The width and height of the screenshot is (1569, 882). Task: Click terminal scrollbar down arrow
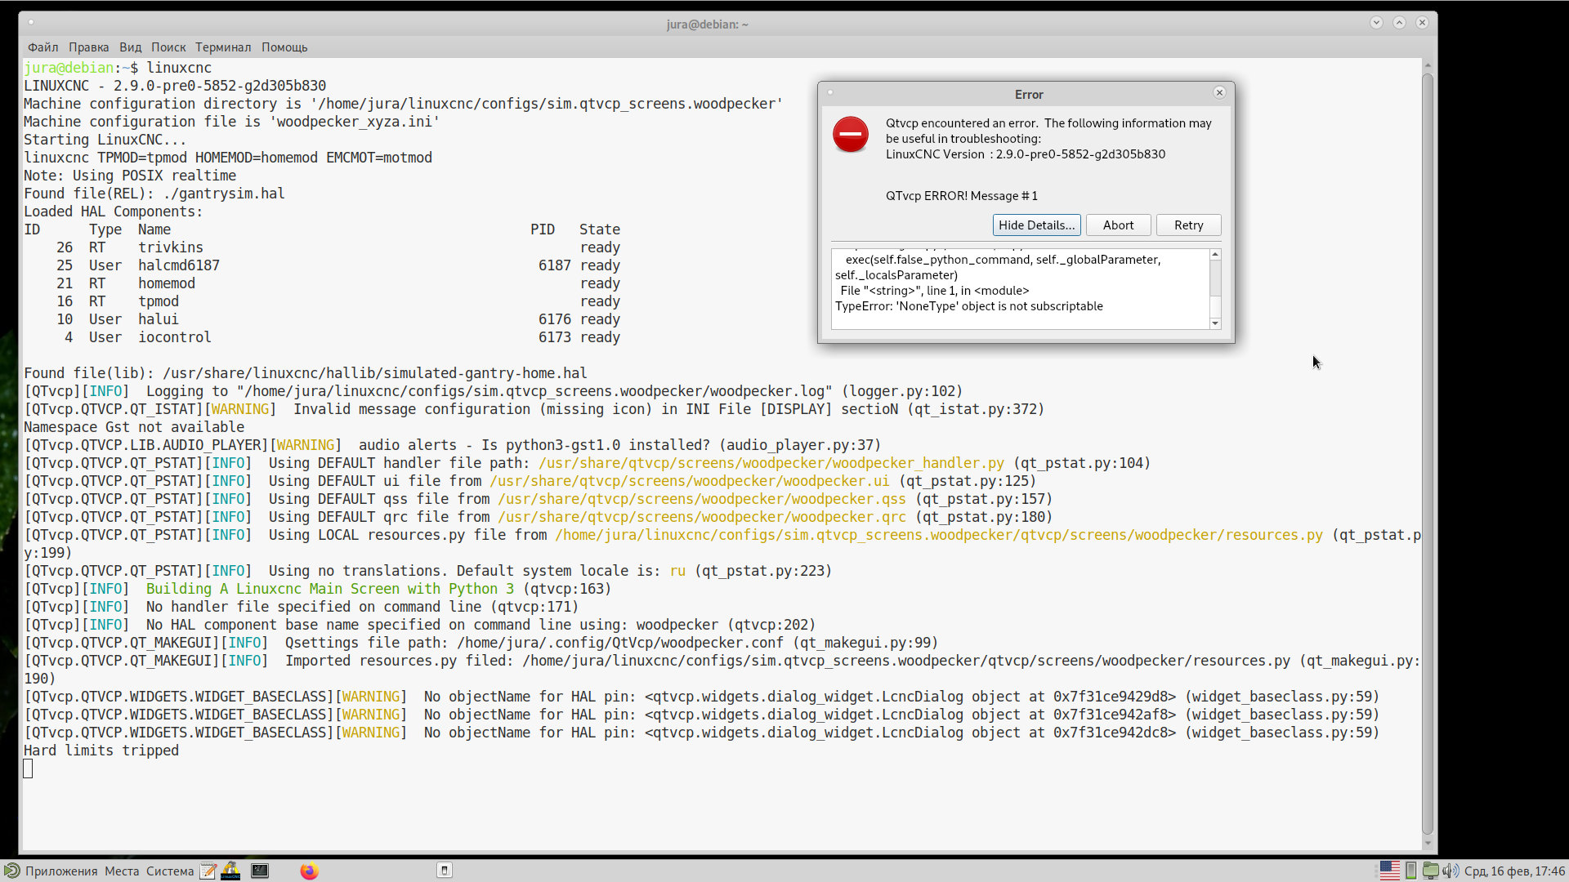point(1428,844)
